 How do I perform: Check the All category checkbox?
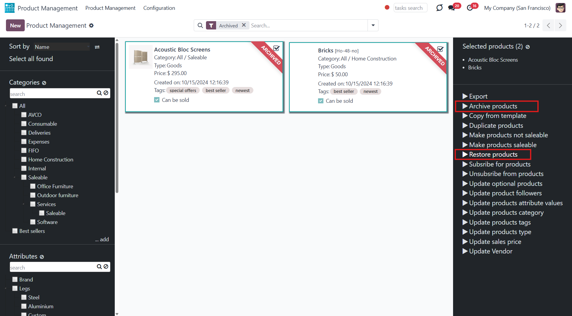tap(15, 106)
